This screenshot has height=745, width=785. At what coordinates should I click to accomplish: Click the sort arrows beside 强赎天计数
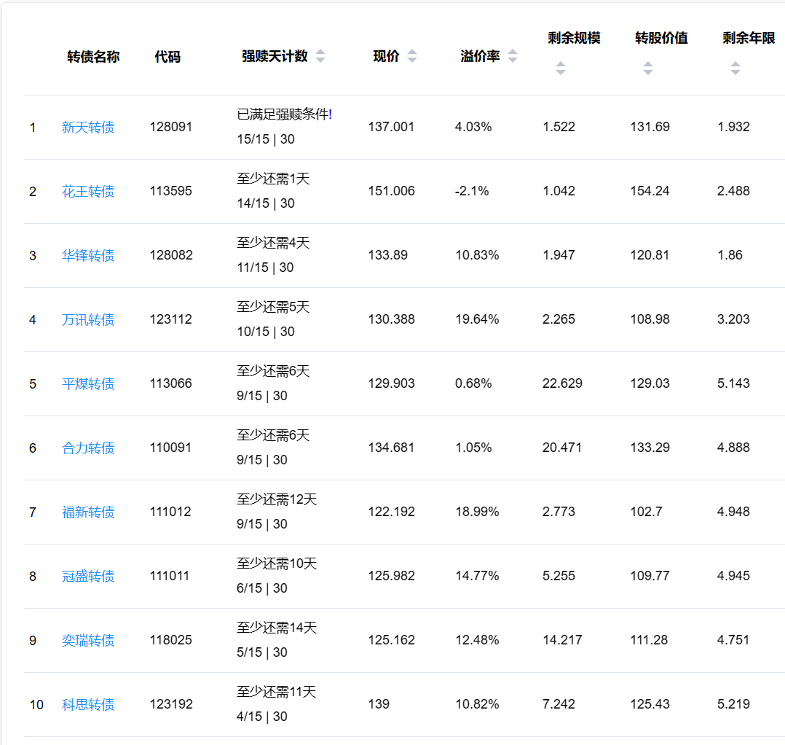click(320, 57)
